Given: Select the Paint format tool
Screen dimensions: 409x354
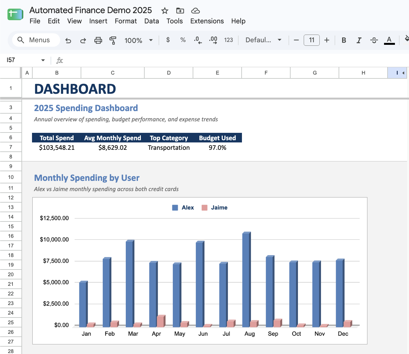Looking at the screenshot, I should click(113, 40).
